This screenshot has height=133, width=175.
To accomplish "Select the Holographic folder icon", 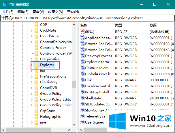I will pos(36,117).
